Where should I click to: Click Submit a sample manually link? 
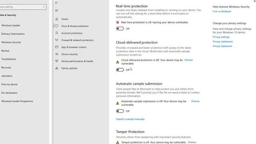(130, 119)
